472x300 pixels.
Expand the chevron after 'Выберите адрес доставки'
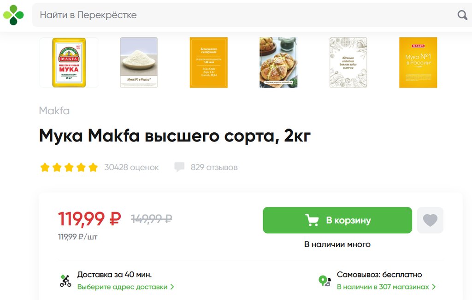click(x=172, y=287)
